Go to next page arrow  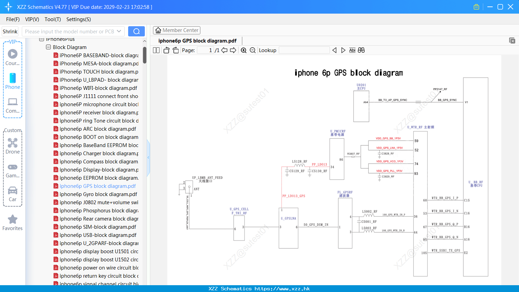(233, 50)
